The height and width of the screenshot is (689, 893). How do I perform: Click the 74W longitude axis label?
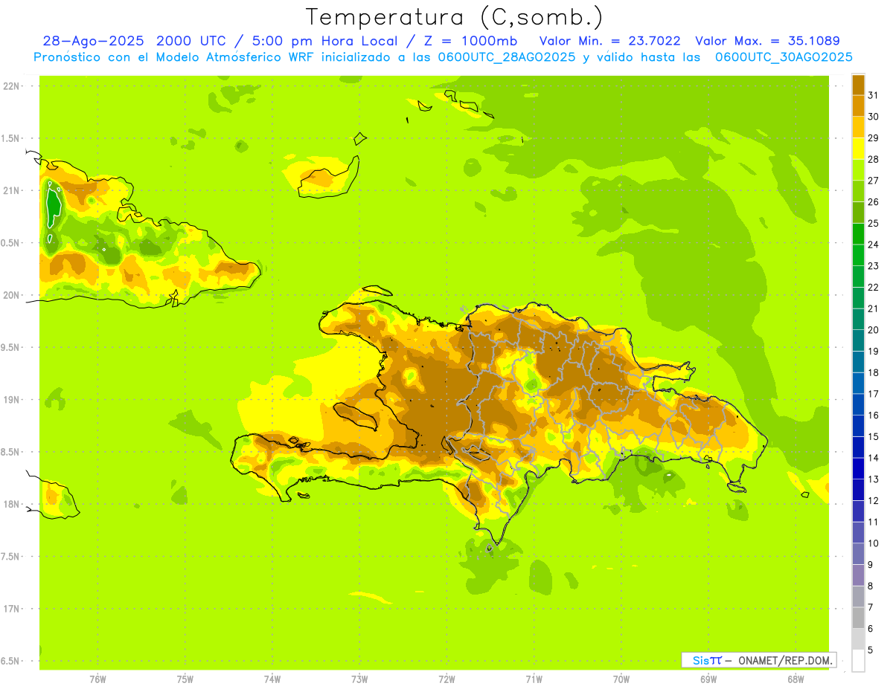tap(272, 679)
